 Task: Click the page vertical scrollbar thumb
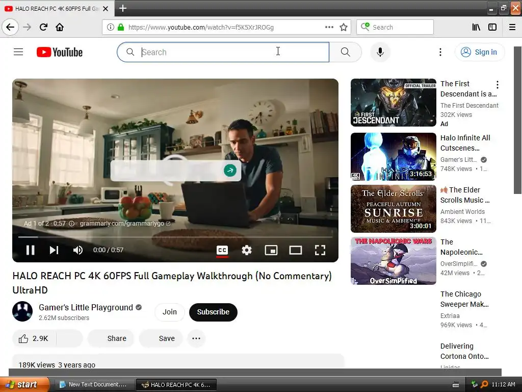(518, 120)
